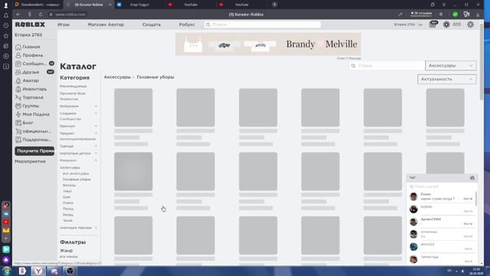Select Шея accessory subcategory

click(x=67, y=197)
